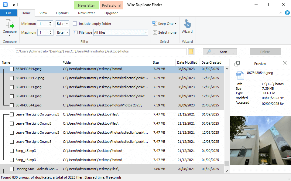Open the blue File menu button
This screenshot has width=291, height=181.
[x=9, y=13]
